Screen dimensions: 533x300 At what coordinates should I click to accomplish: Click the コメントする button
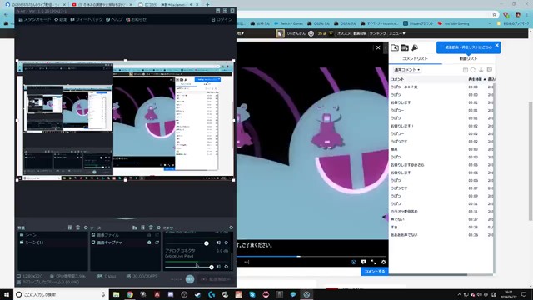coord(375,271)
